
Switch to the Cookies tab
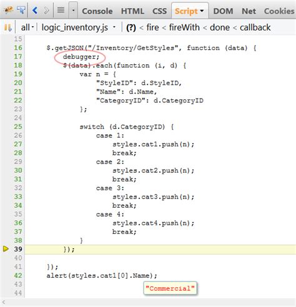[x=279, y=11]
